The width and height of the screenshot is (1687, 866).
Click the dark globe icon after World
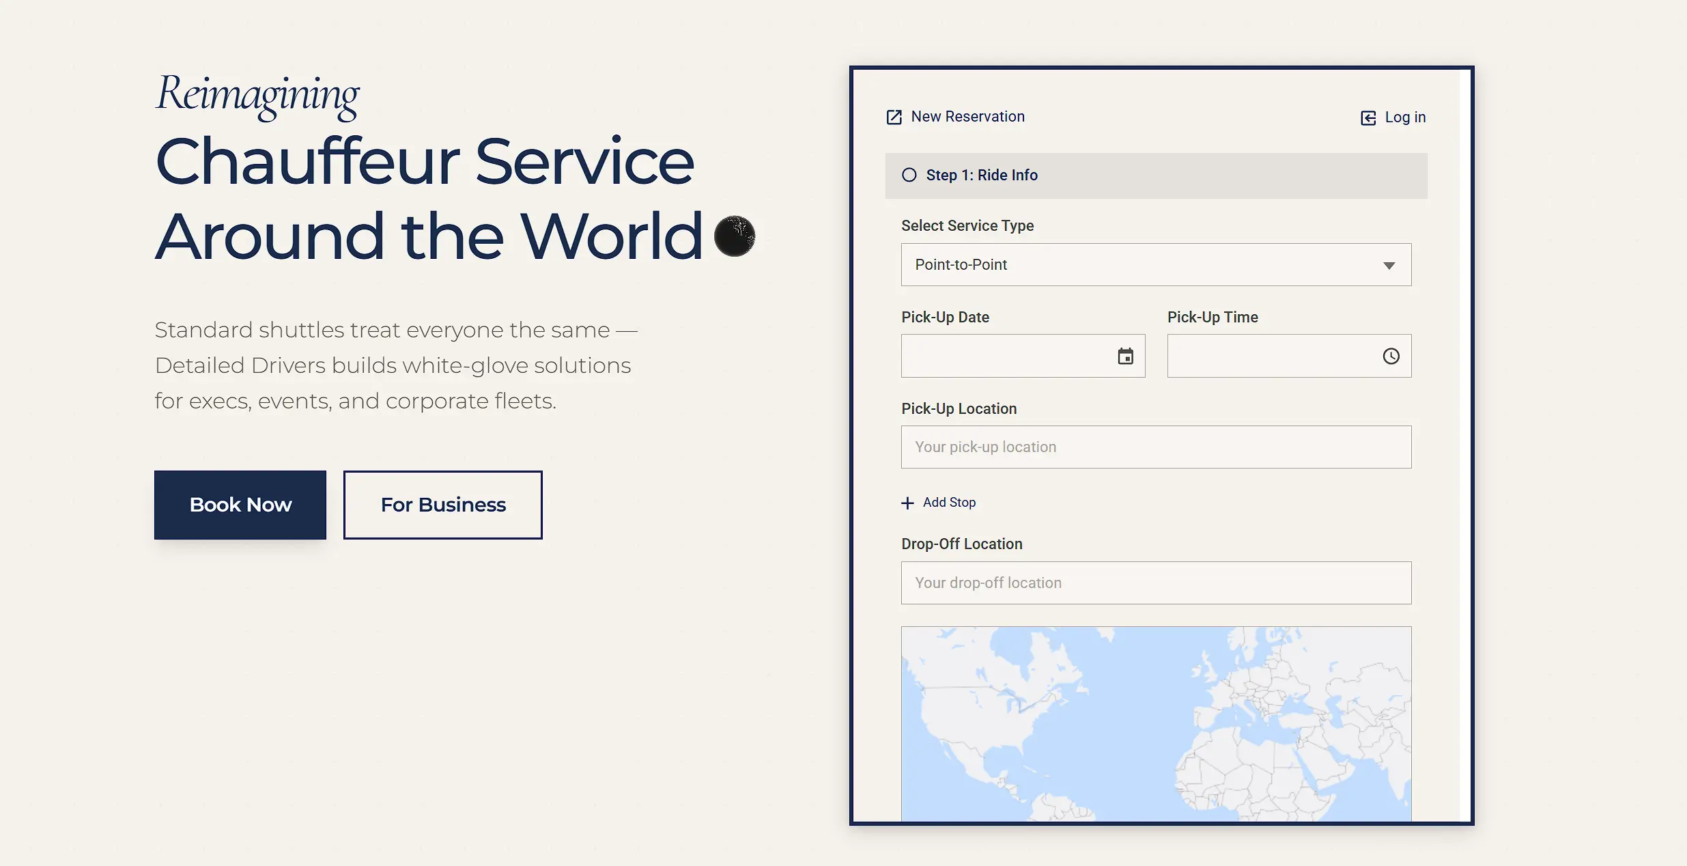[x=735, y=236]
